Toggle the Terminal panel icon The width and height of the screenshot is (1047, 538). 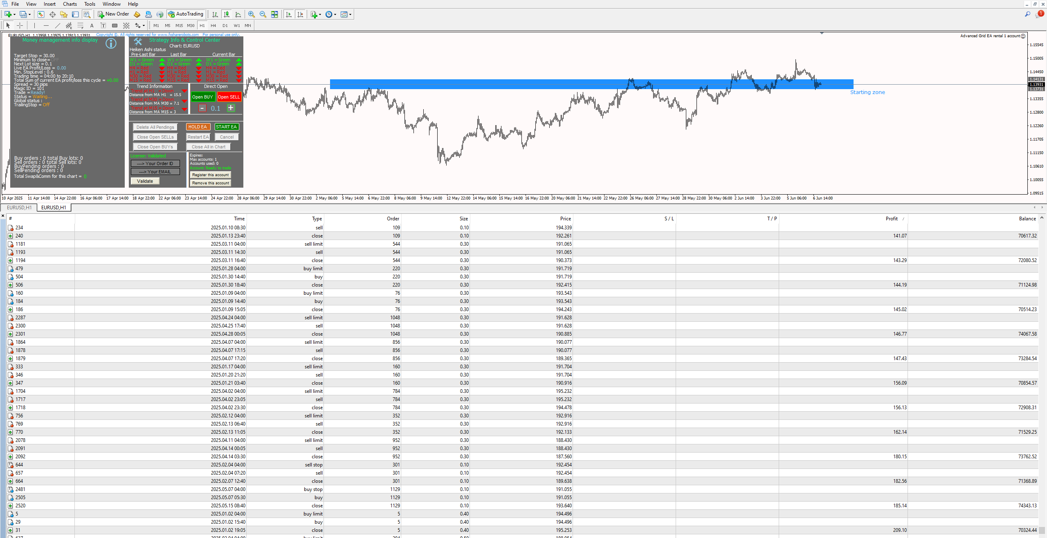tap(75, 14)
